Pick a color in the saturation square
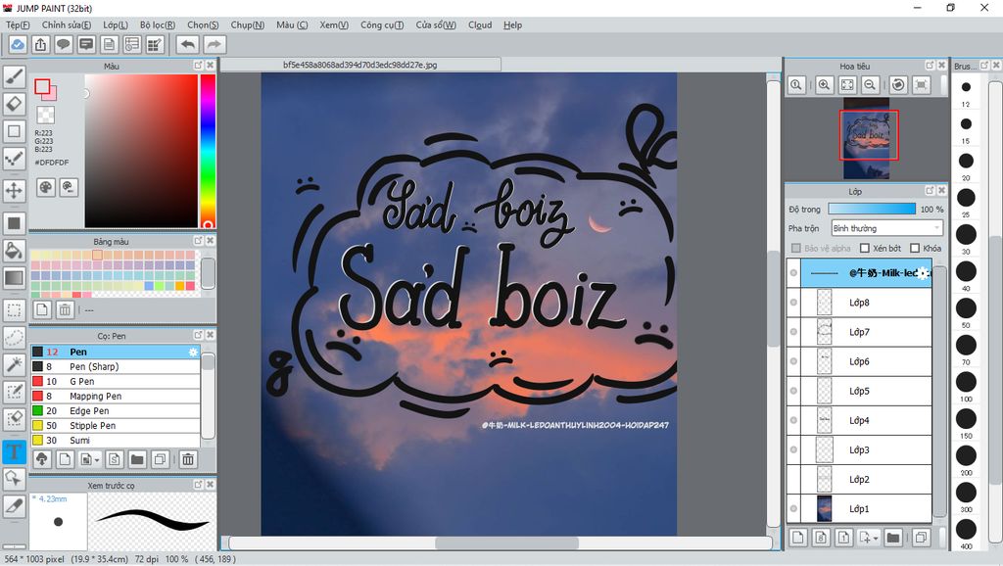Viewport: 1003px width, 566px height. point(141,150)
